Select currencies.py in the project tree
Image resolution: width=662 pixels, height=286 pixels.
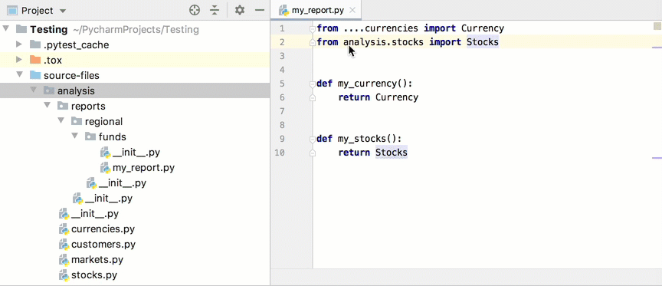coord(103,229)
